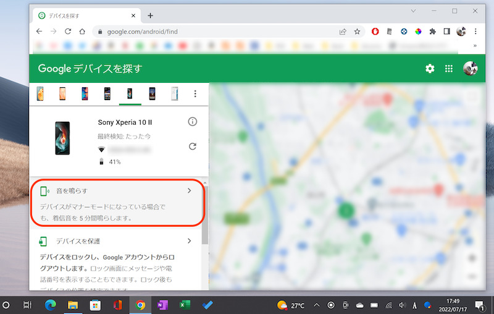Image resolution: width=494 pixels, height=314 pixels.
Task: Go to the Chrome home page
Action: [x=82, y=31]
